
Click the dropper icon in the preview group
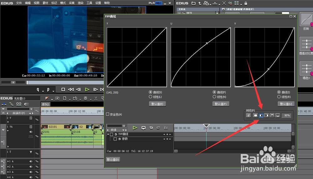[248, 115]
